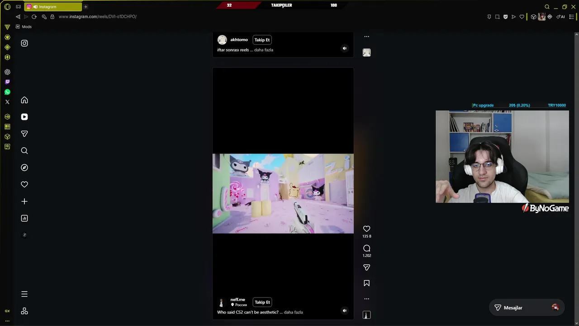Viewport: 579px width, 326px height.
Task: Take a snapshot with capture icon
Action: coord(497,17)
